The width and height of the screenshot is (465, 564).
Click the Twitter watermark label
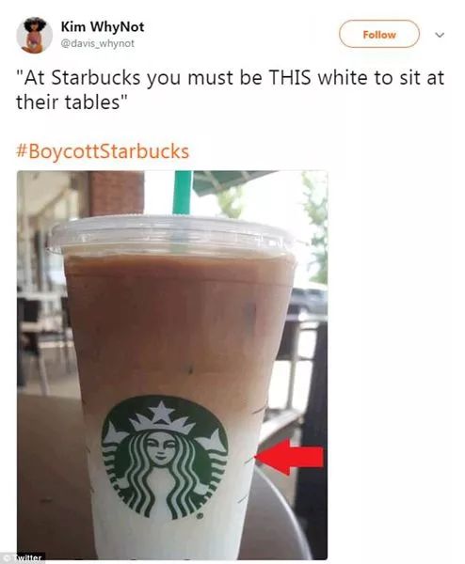[x=27, y=557]
